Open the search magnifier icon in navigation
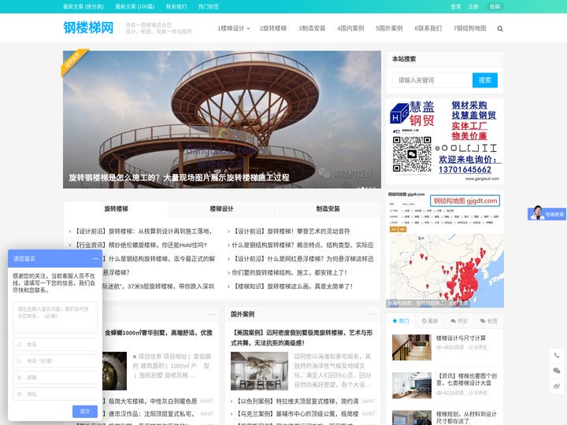Image resolution: width=567 pixels, height=425 pixels. 500,28
